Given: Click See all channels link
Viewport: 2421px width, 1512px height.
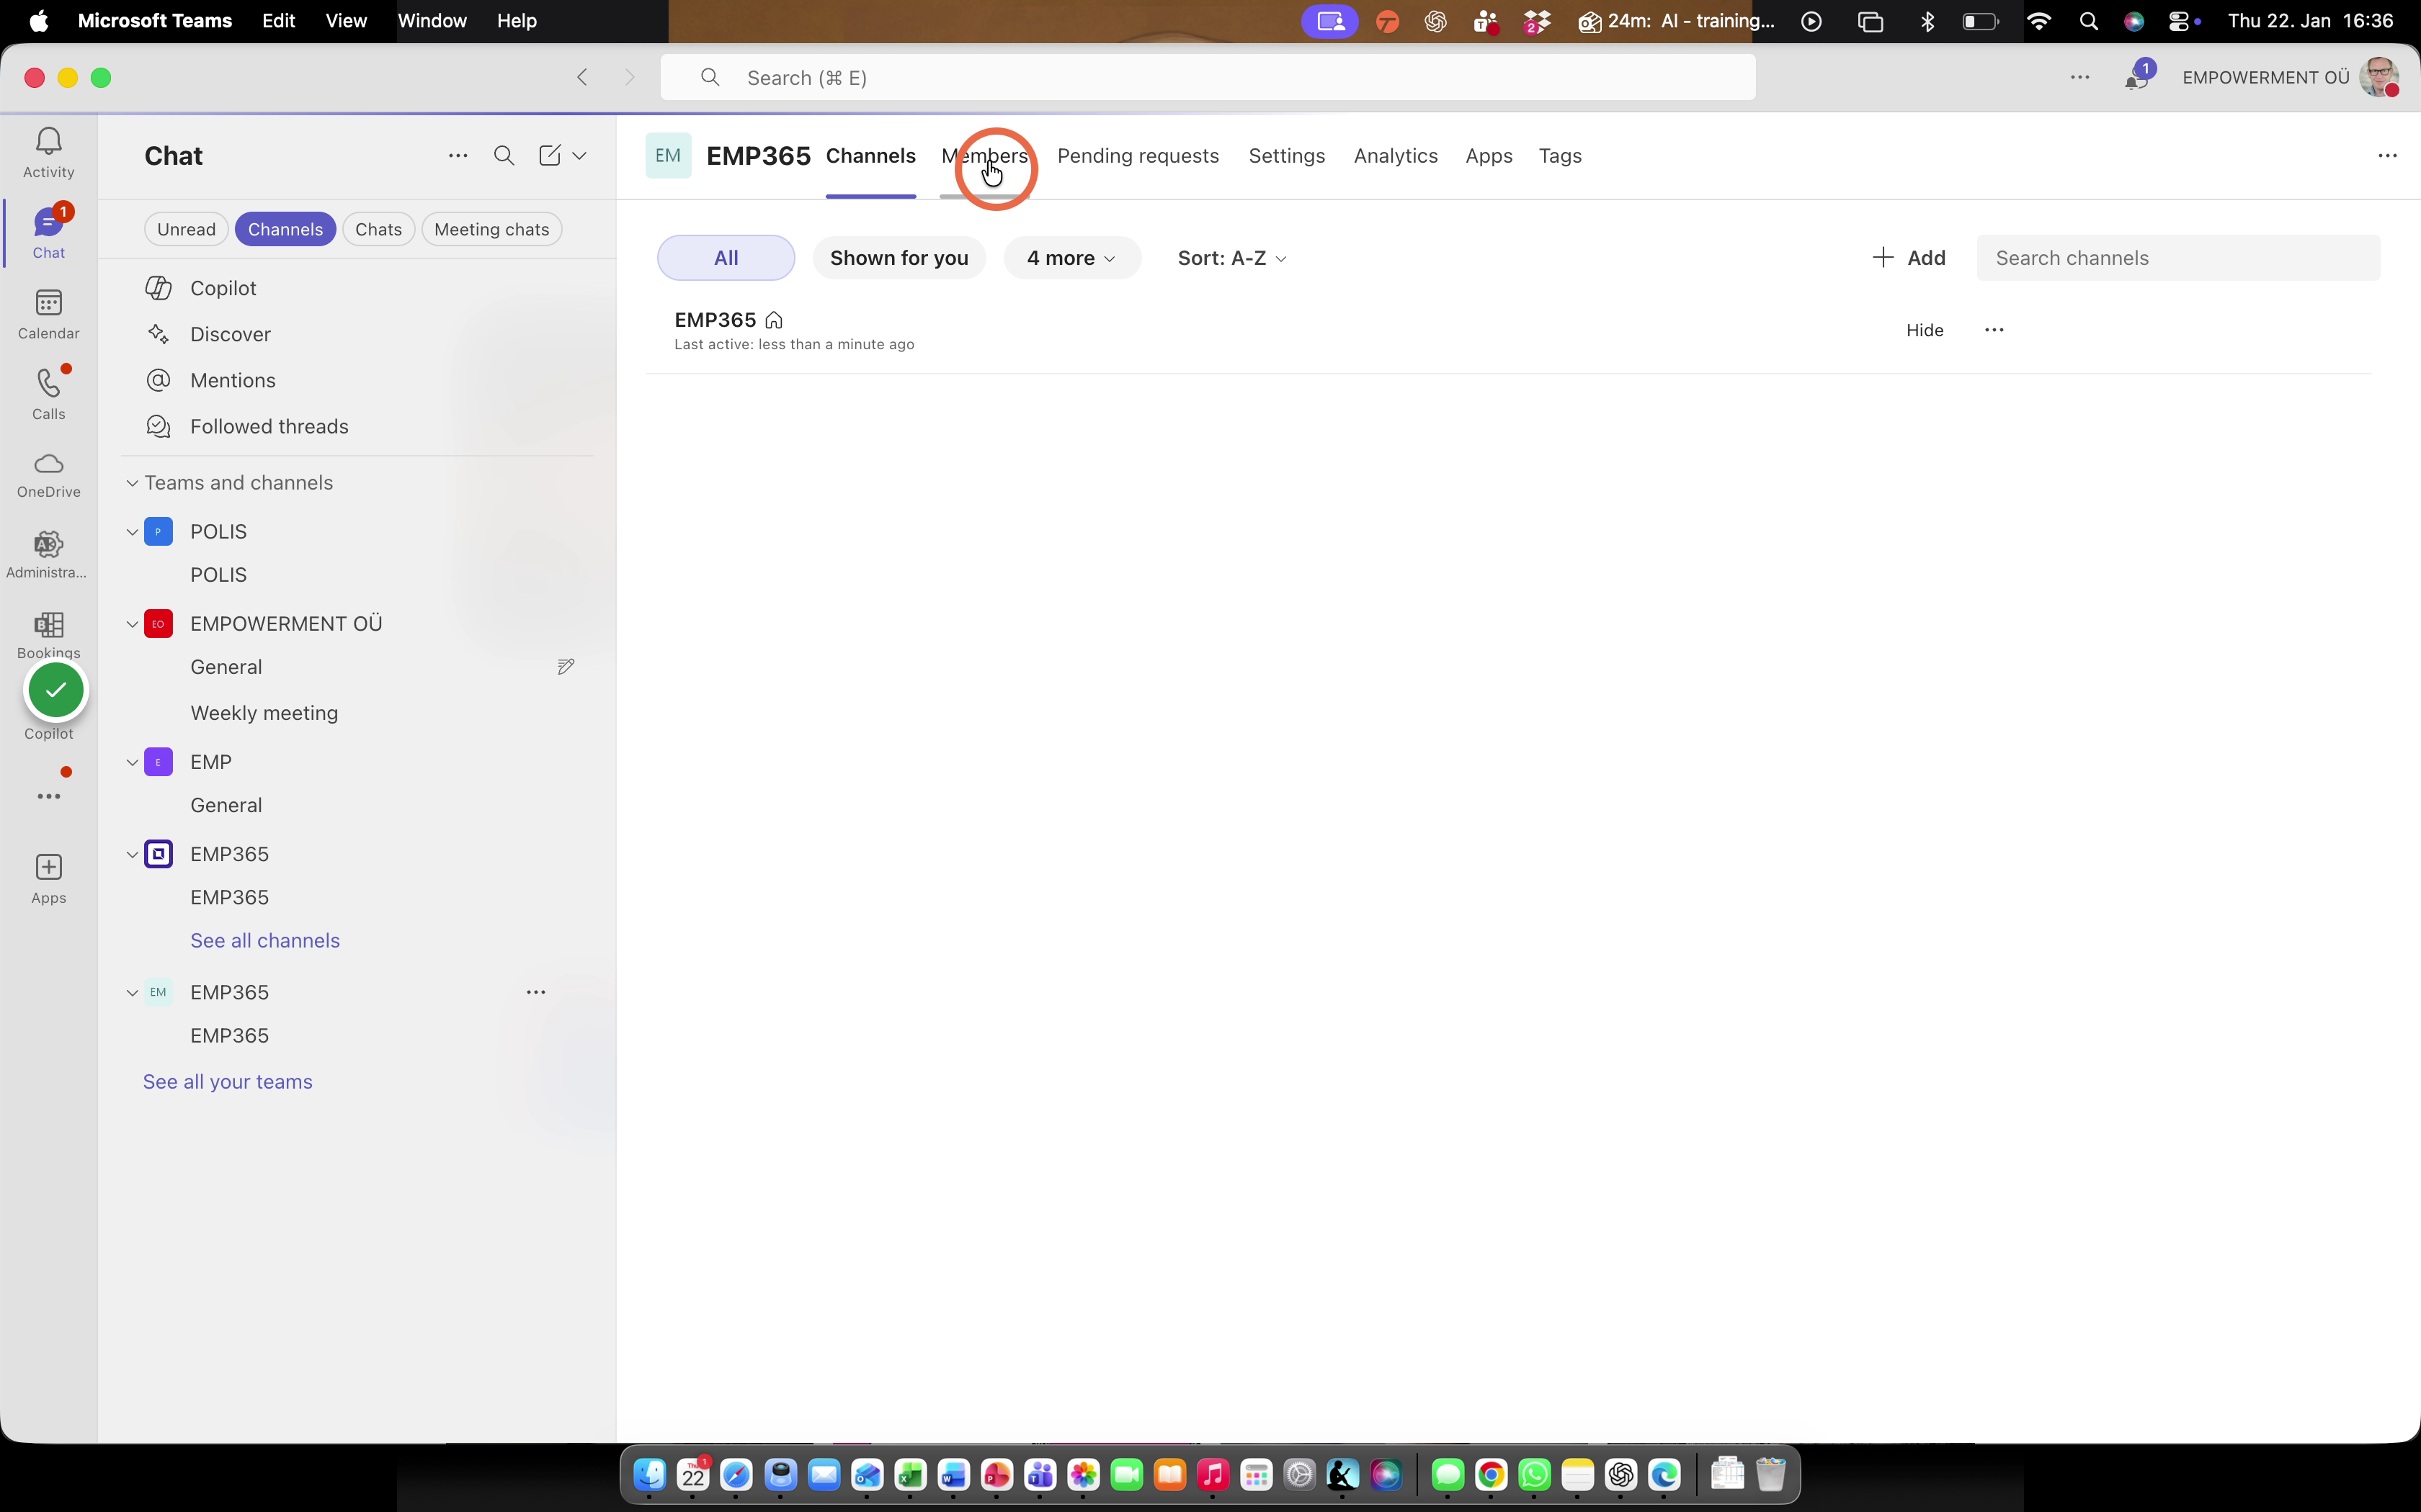Looking at the screenshot, I should click(265, 941).
